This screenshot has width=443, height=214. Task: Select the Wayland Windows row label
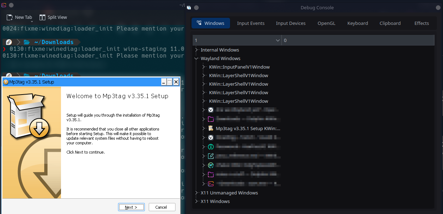pyautogui.click(x=220, y=58)
